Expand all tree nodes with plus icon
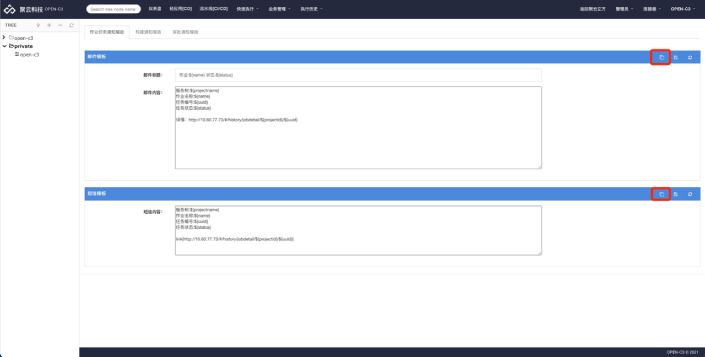 49,25
